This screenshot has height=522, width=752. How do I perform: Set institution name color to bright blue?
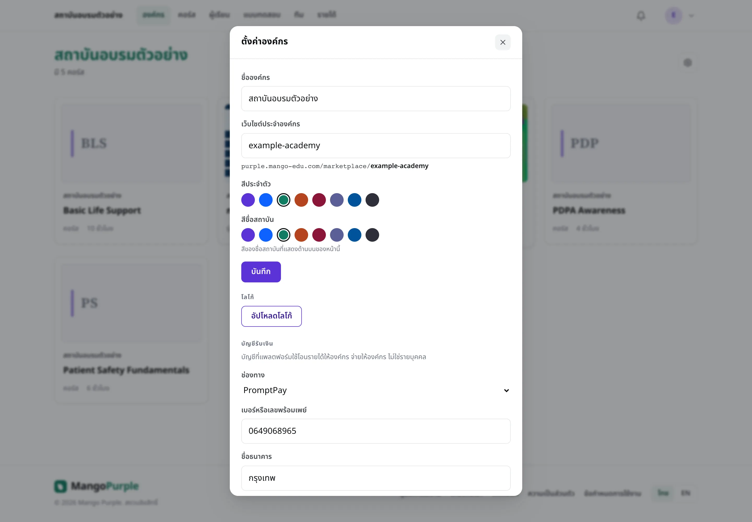coord(266,235)
